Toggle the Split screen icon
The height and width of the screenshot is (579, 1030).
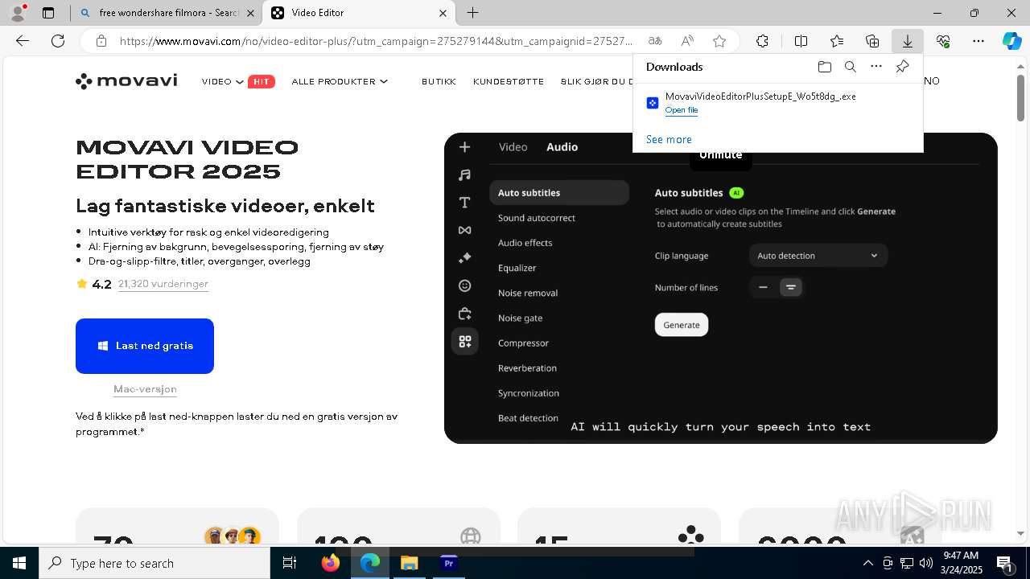tap(801, 41)
